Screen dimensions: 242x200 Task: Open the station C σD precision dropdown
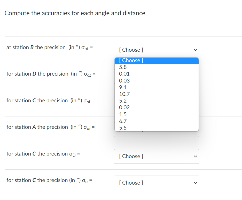(156, 156)
